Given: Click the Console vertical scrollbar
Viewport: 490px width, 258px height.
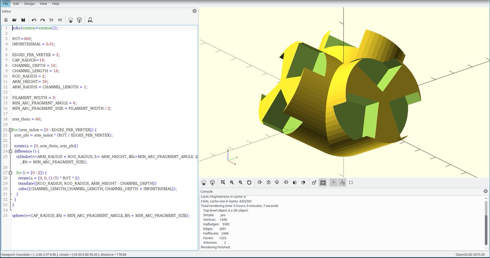Looking at the screenshot, I should click(x=486, y=223).
